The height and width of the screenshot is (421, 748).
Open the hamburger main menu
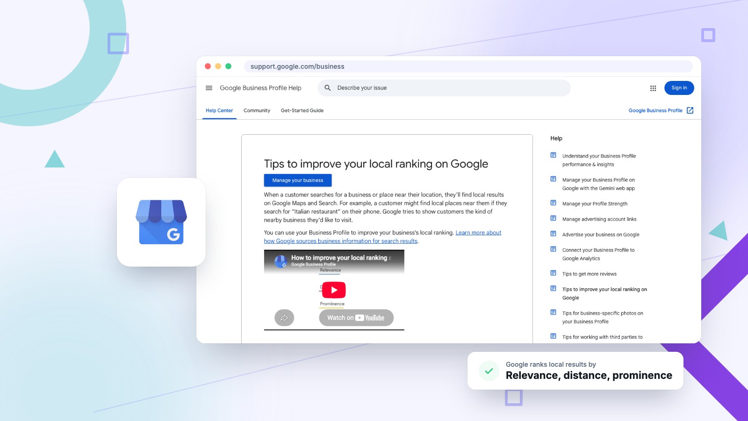(x=209, y=88)
